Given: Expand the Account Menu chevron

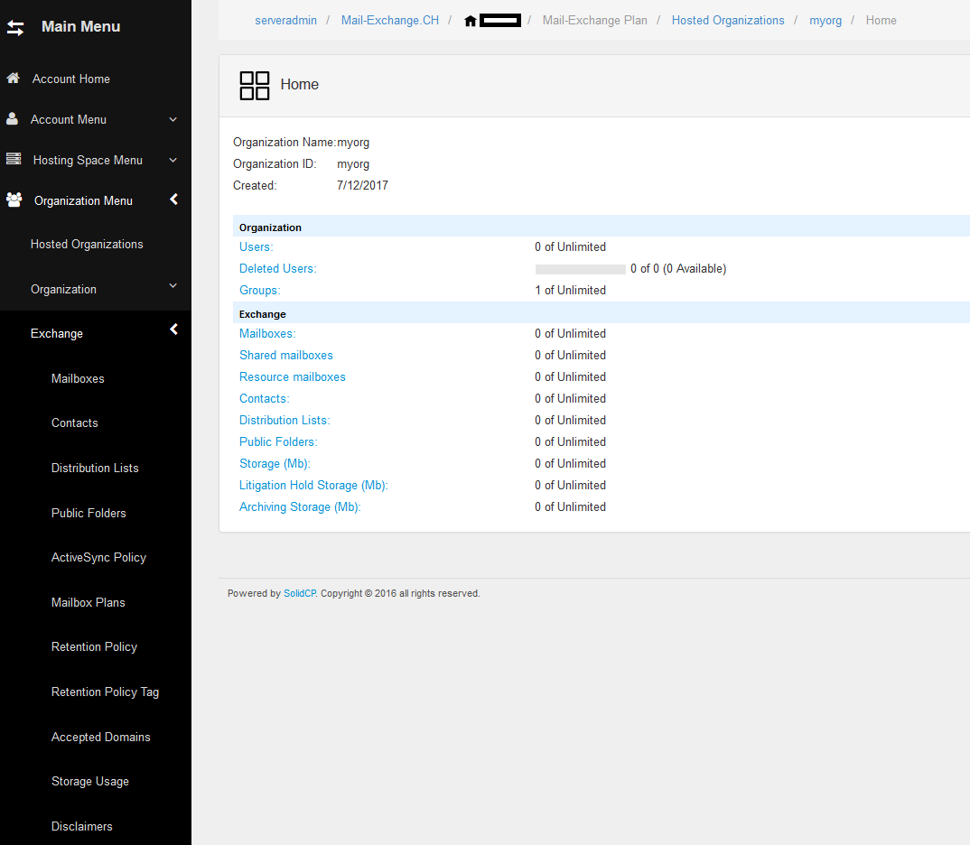Looking at the screenshot, I should (173, 119).
